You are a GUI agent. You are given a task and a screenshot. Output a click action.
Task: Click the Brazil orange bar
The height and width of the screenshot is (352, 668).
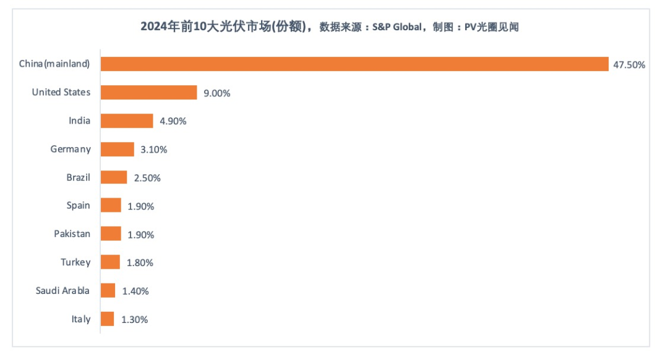click(x=114, y=177)
